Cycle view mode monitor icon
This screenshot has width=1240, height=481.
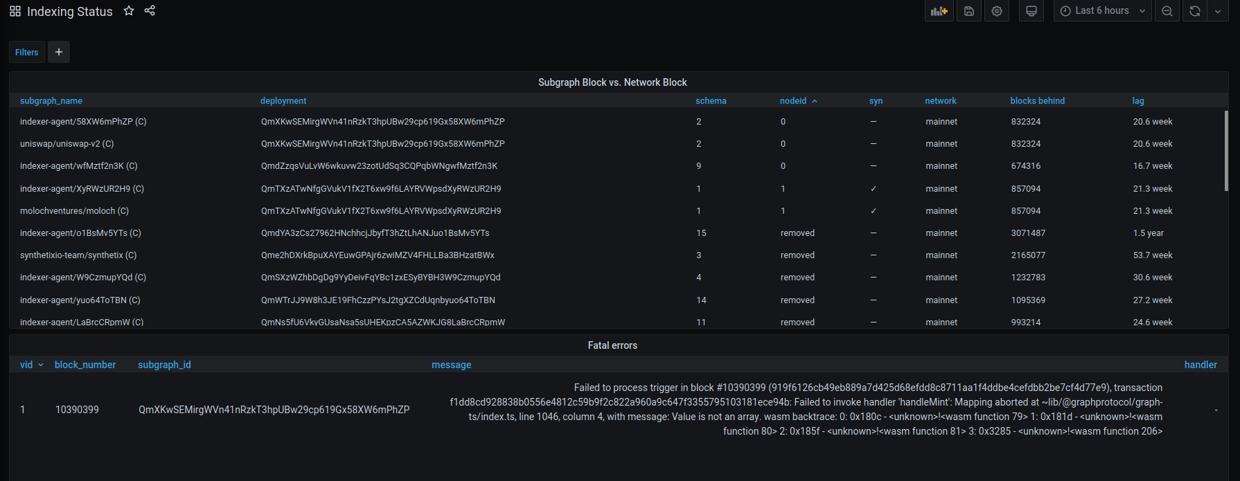1031,11
